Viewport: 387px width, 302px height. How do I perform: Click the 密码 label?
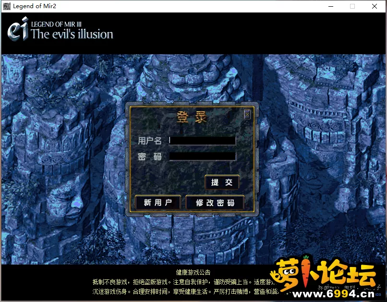pyautogui.click(x=150, y=157)
